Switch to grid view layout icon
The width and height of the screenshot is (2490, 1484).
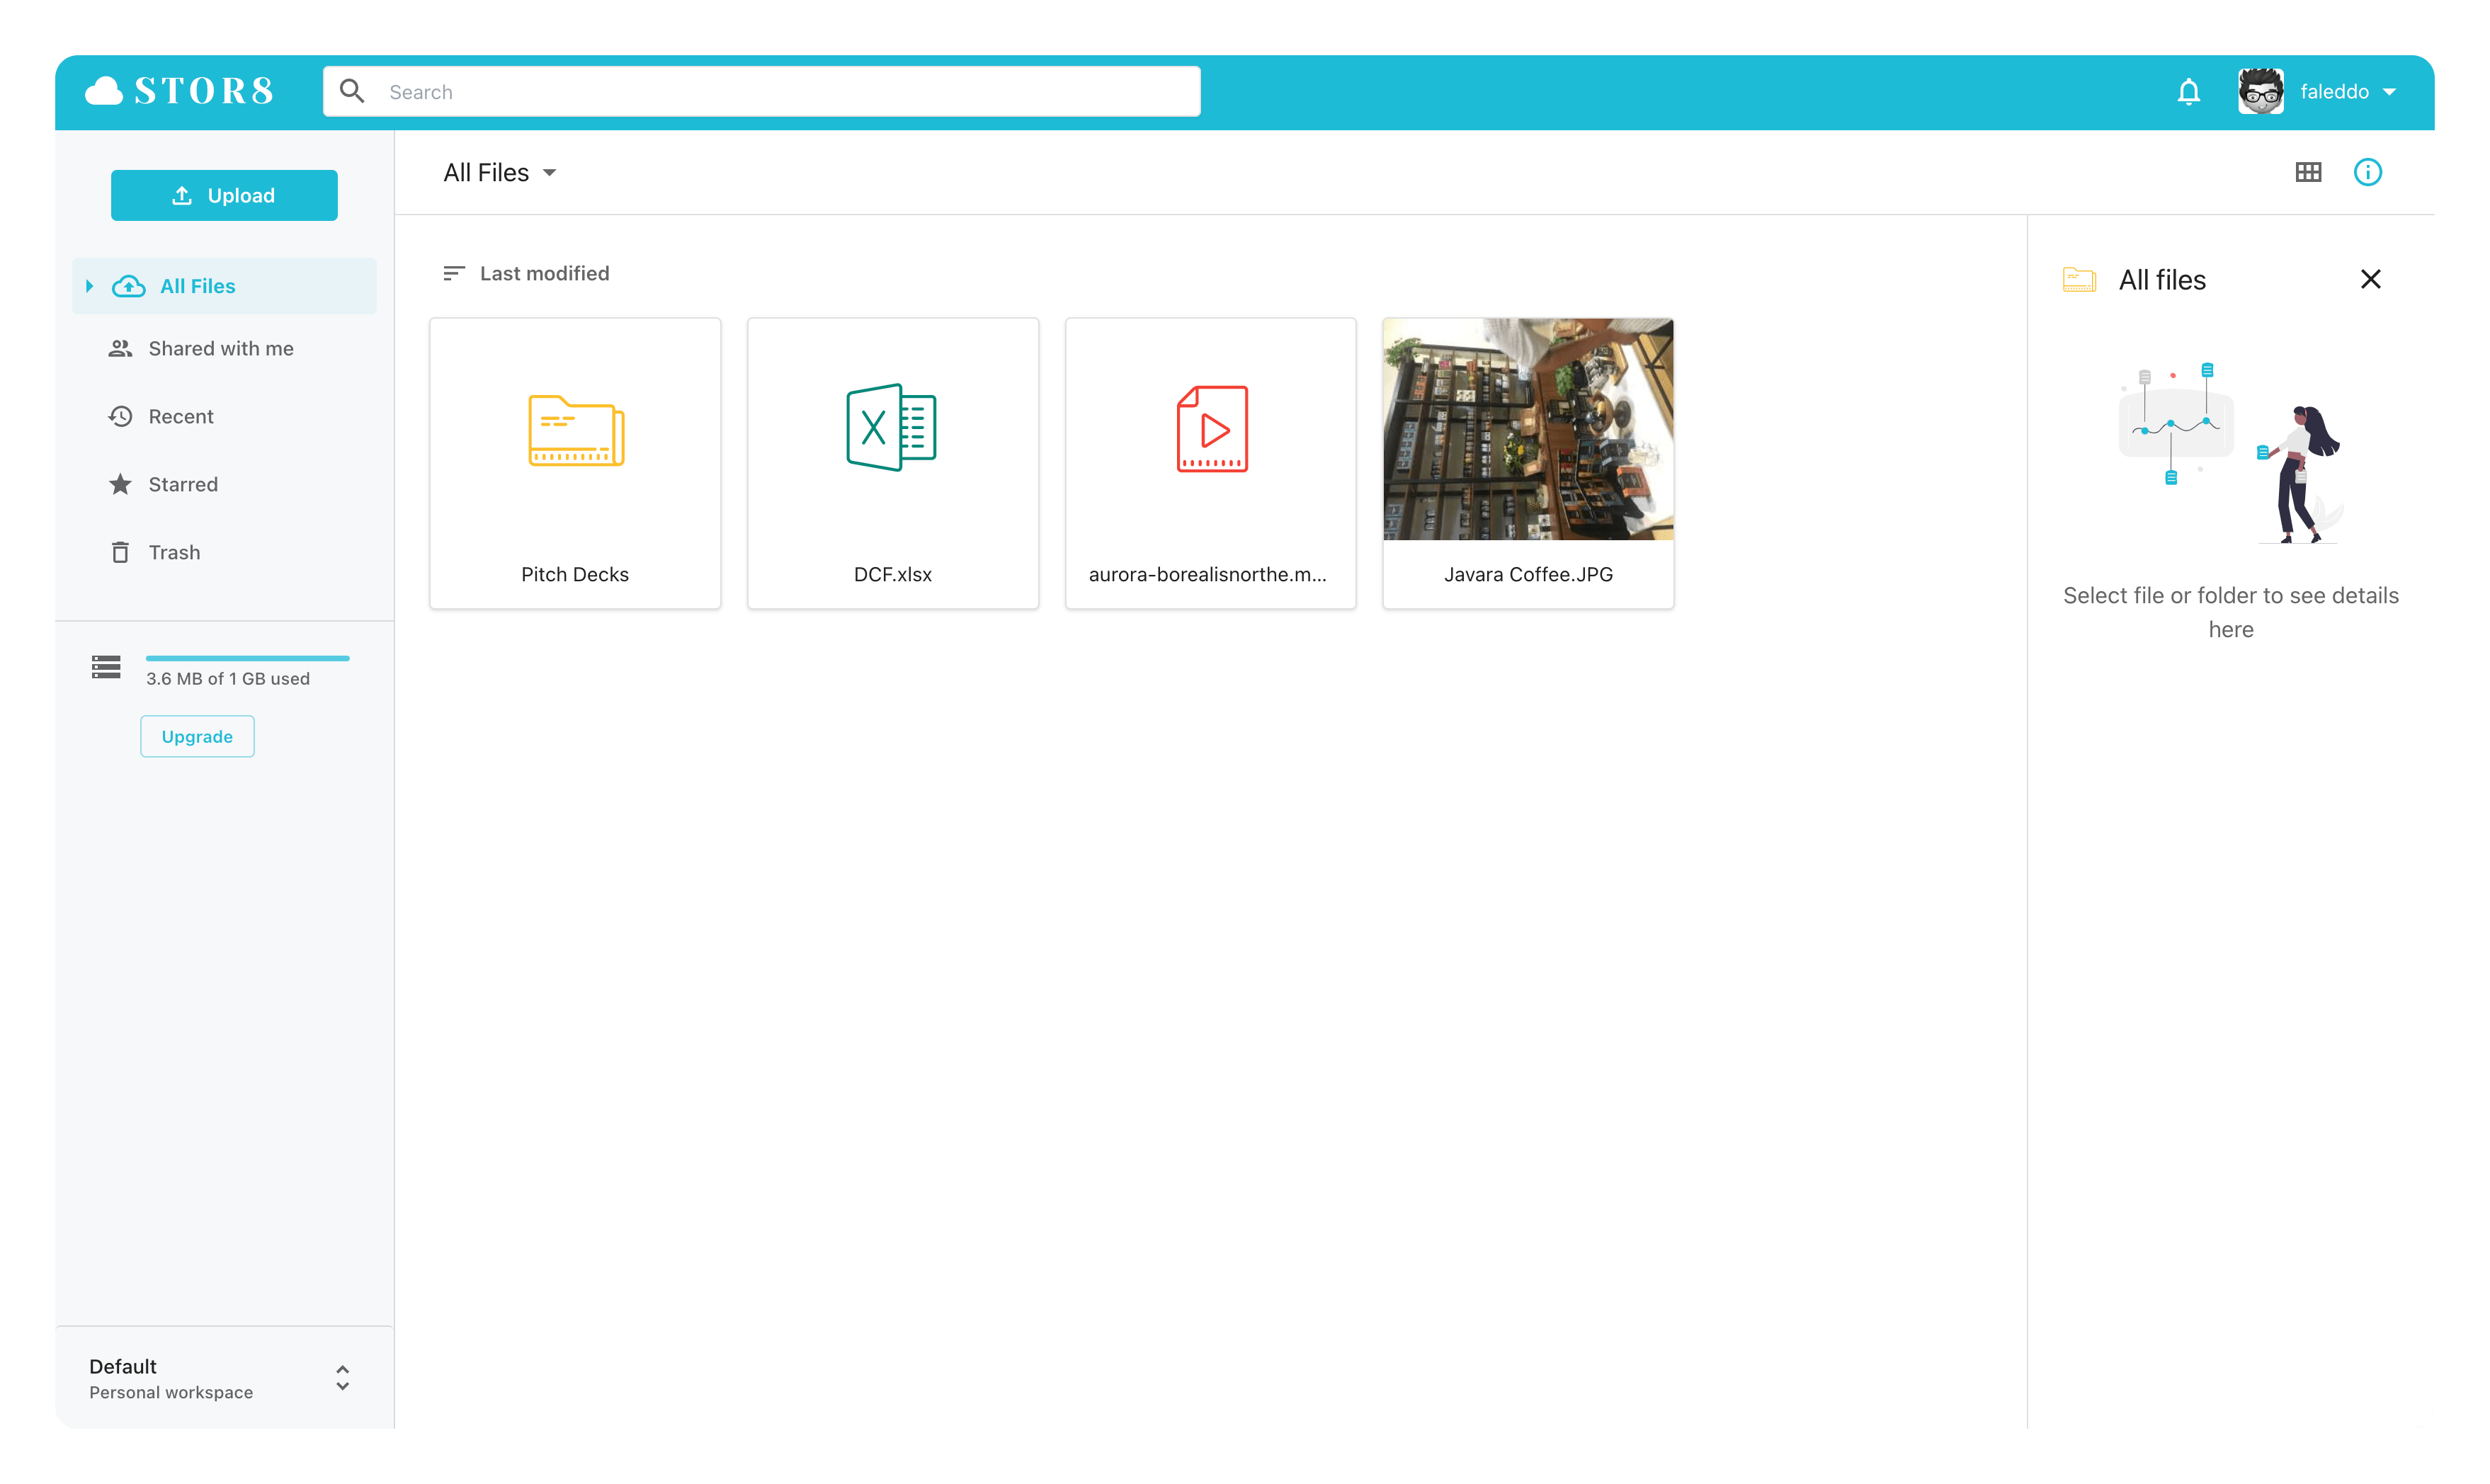(x=2307, y=172)
